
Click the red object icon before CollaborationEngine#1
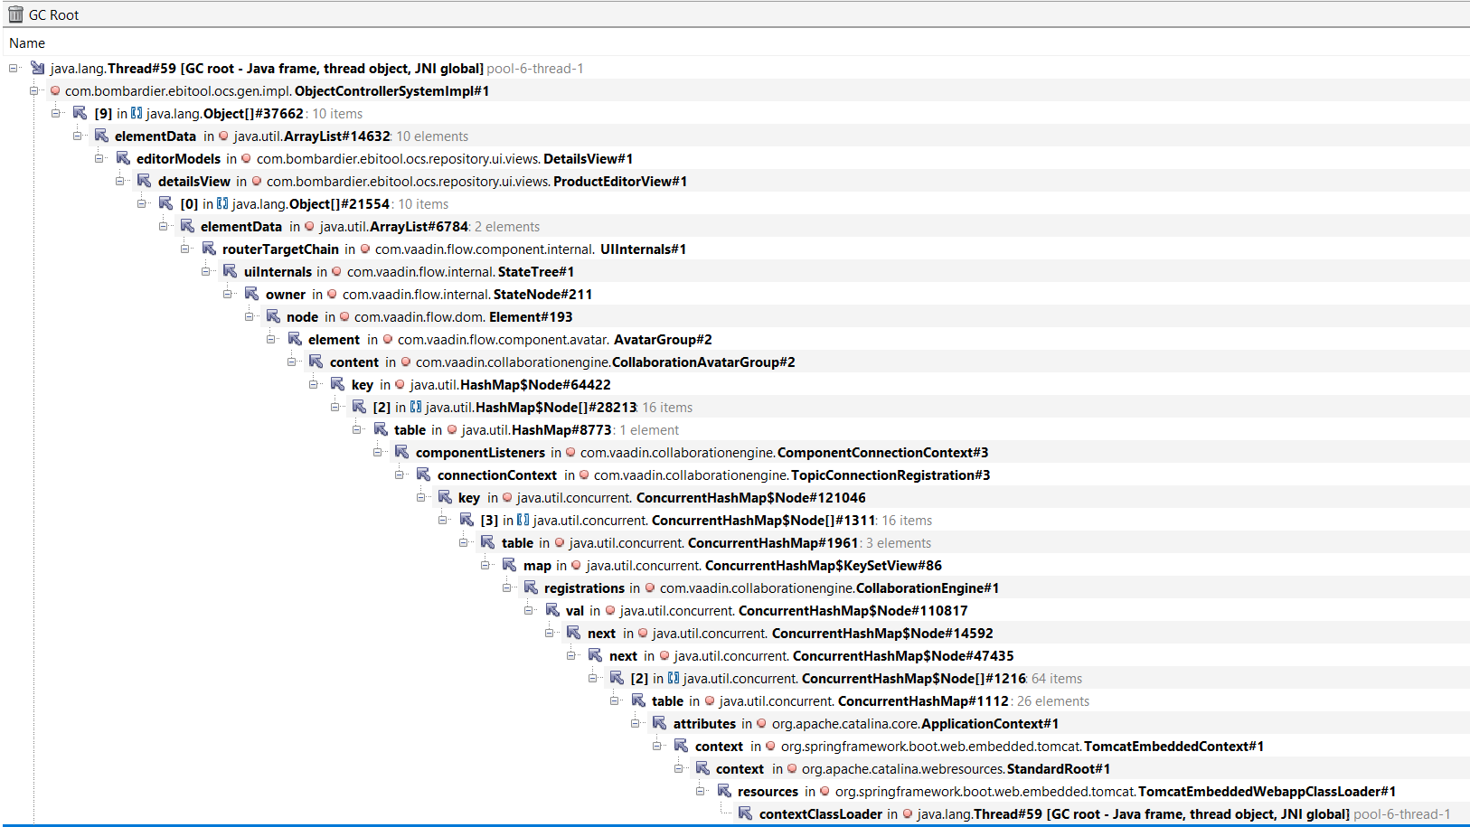[650, 587]
